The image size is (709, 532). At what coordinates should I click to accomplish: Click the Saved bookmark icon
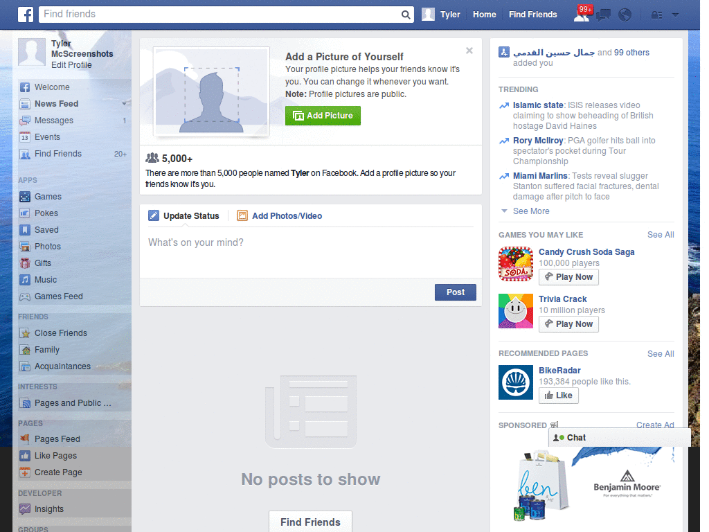[x=25, y=230]
